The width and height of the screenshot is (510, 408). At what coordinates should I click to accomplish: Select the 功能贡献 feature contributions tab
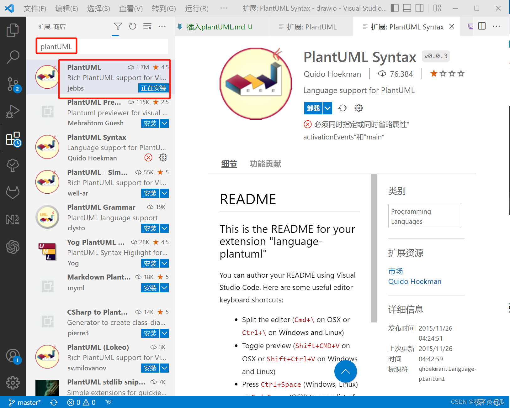265,164
